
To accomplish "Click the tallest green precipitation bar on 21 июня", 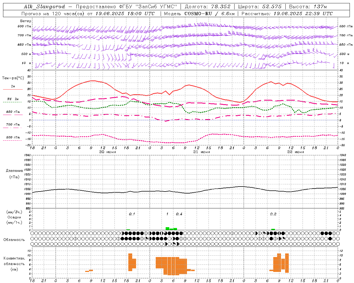I will click(x=167, y=229).
